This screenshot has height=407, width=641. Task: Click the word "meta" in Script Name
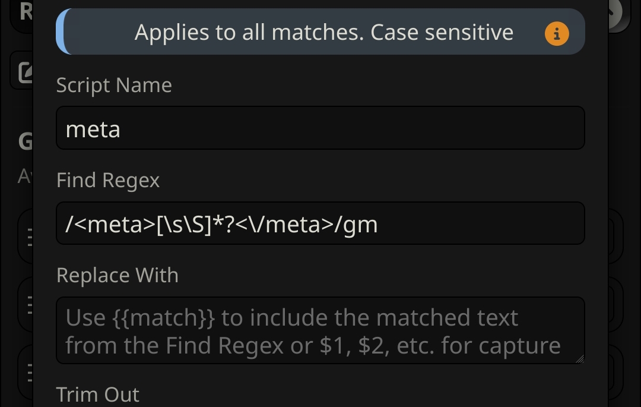(93, 130)
